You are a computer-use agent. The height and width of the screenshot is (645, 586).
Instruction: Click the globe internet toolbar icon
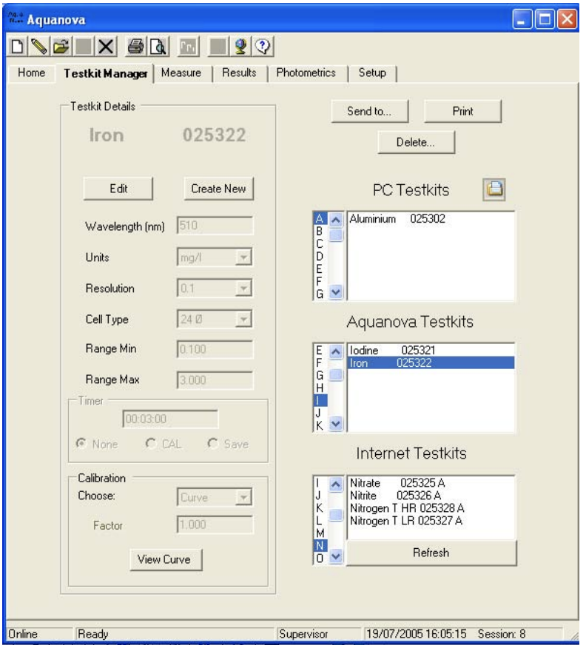coord(240,46)
